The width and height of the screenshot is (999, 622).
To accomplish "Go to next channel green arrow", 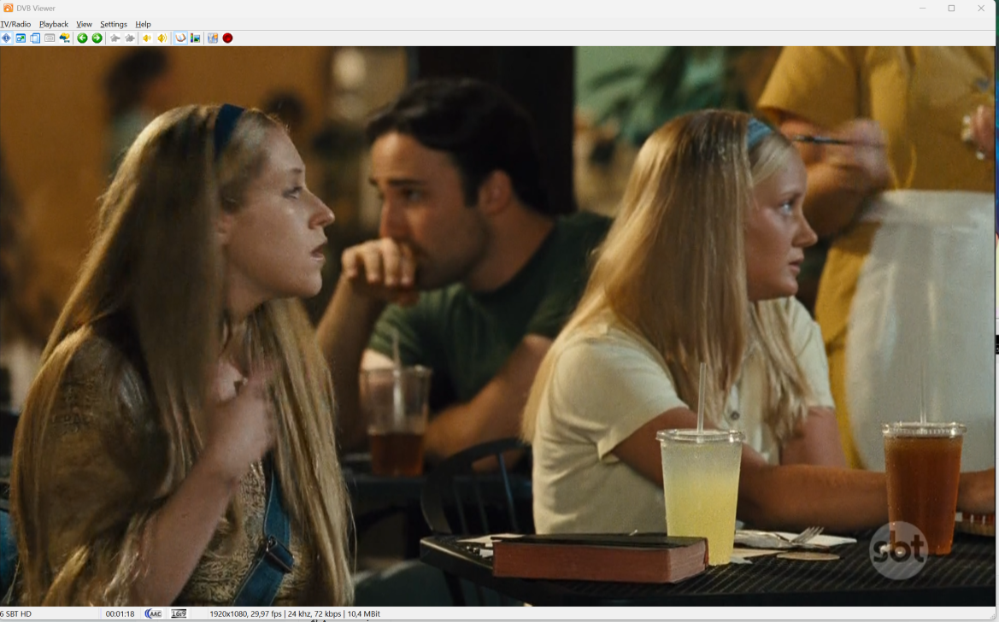I will click(97, 38).
